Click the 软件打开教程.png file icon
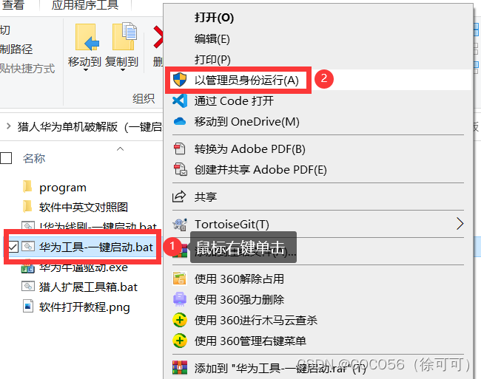The image size is (481, 379). [x=28, y=306]
